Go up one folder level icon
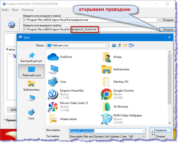The width and height of the screenshot is (181, 145). (119, 46)
